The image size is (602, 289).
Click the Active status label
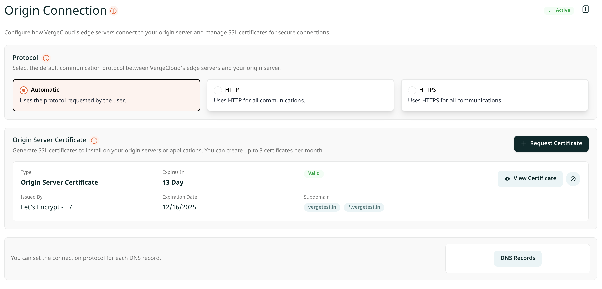coord(563,10)
